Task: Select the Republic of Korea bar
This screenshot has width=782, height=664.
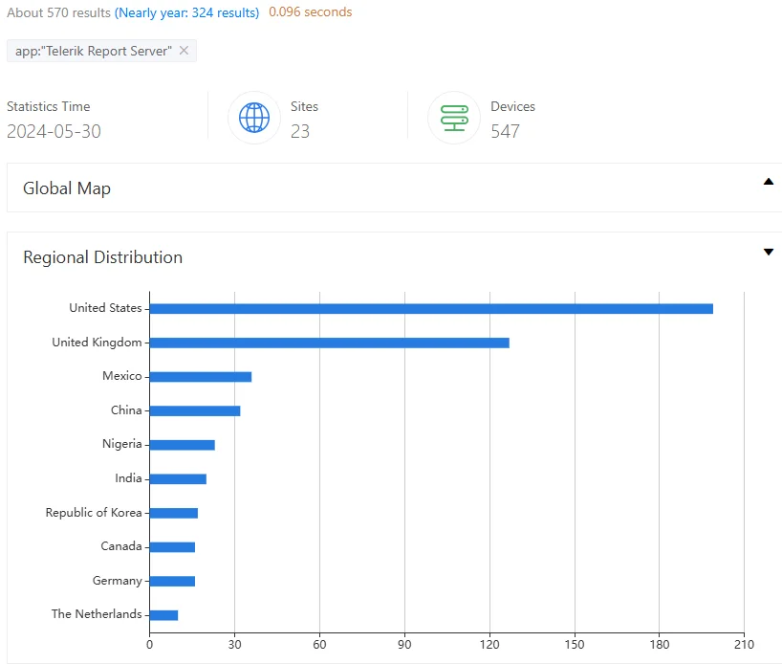Action: (174, 513)
